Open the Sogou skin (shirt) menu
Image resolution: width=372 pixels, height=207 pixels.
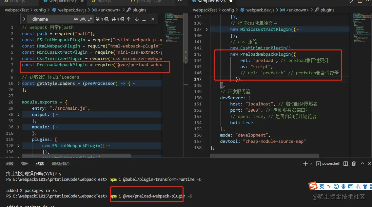coord(365,186)
